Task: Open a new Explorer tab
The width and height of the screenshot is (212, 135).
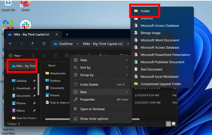Action: click(x=67, y=34)
